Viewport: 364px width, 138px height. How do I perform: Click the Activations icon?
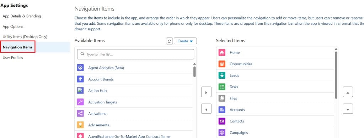click(x=80, y=114)
